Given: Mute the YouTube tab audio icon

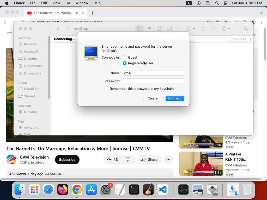Looking at the screenshot, I should [77, 13].
